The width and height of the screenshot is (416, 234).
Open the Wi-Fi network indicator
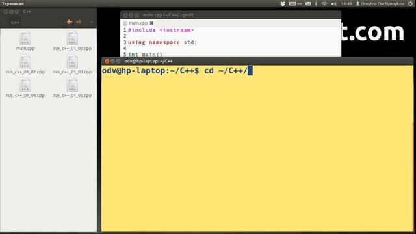(324, 4)
